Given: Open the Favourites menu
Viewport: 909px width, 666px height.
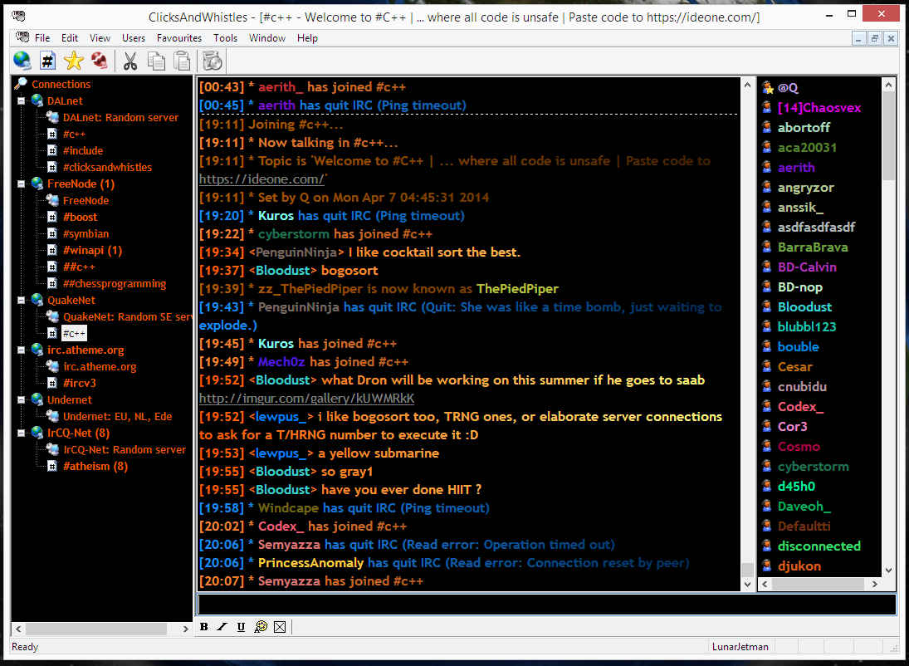Looking at the screenshot, I should point(179,38).
